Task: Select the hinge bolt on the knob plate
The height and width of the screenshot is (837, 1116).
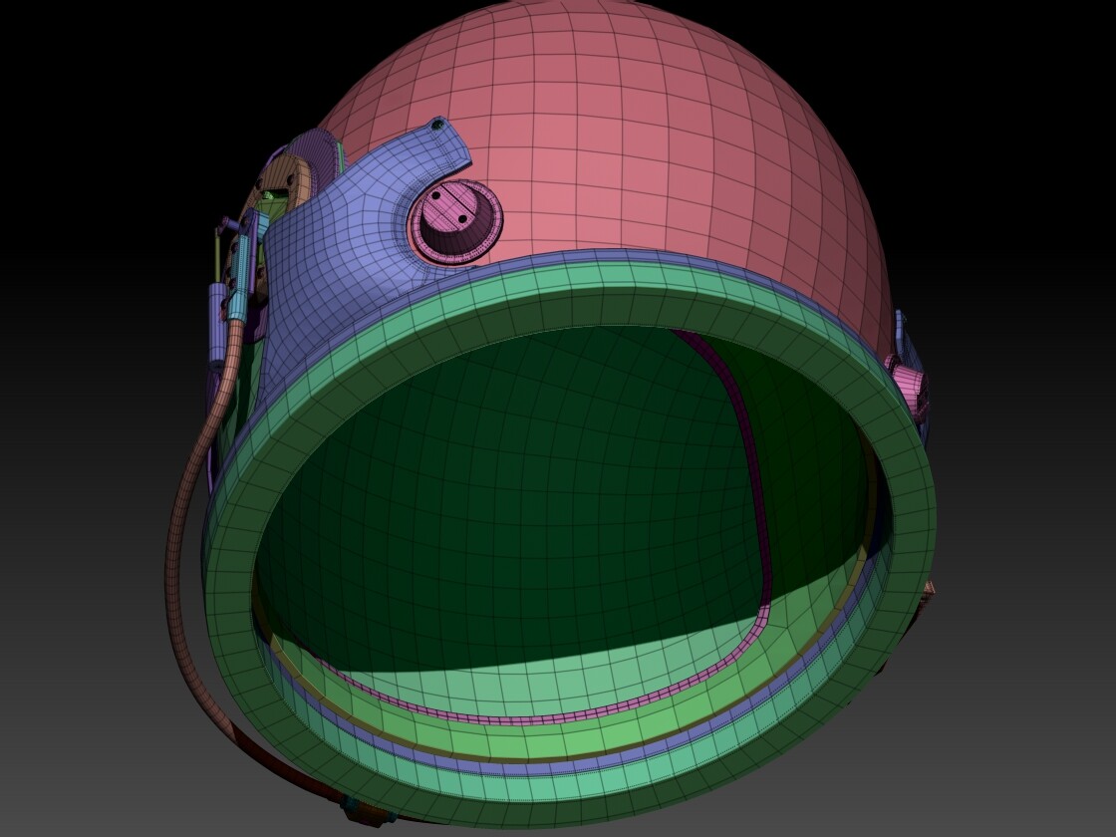Action: tap(435, 196)
